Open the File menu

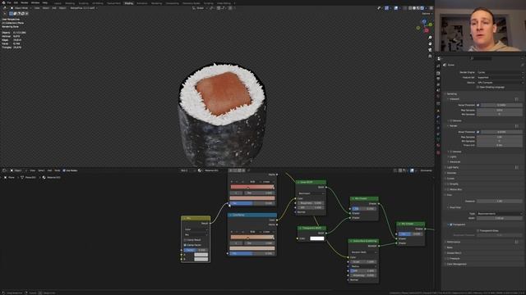point(9,2)
